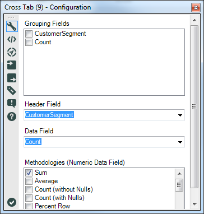Uncheck the Sum methodology
Image resolution: width=204 pixels, height=214 pixels.
tap(29, 173)
